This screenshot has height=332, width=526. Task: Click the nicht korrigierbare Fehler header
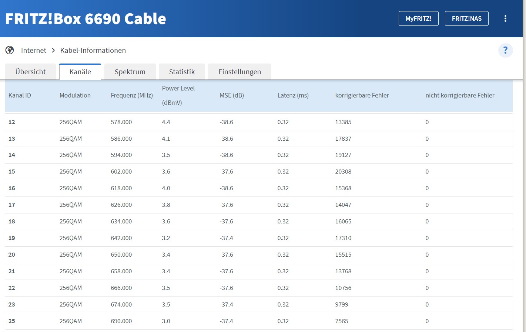click(460, 95)
